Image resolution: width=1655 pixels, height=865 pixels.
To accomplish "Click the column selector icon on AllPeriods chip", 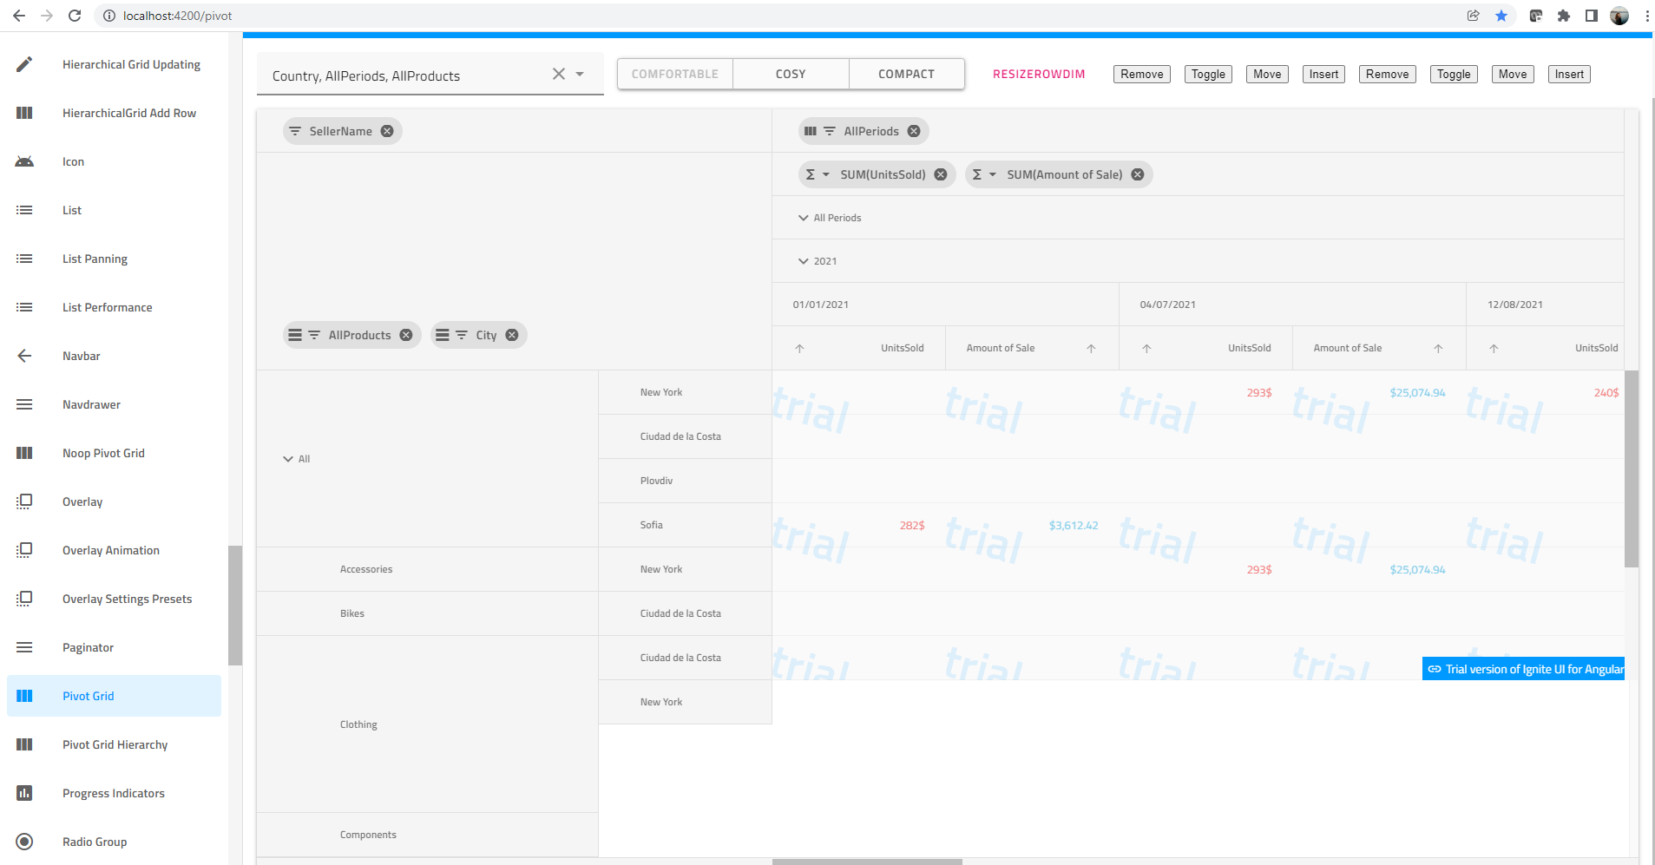I will click(x=811, y=131).
